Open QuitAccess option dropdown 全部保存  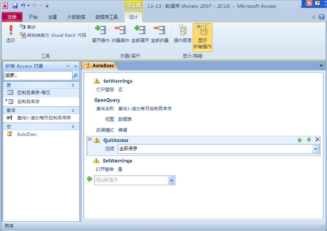click(x=316, y=149)
